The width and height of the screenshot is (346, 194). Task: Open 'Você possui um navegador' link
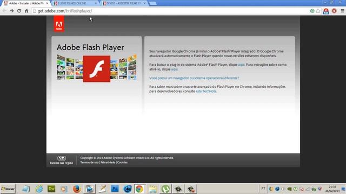(x=194, y=78)
